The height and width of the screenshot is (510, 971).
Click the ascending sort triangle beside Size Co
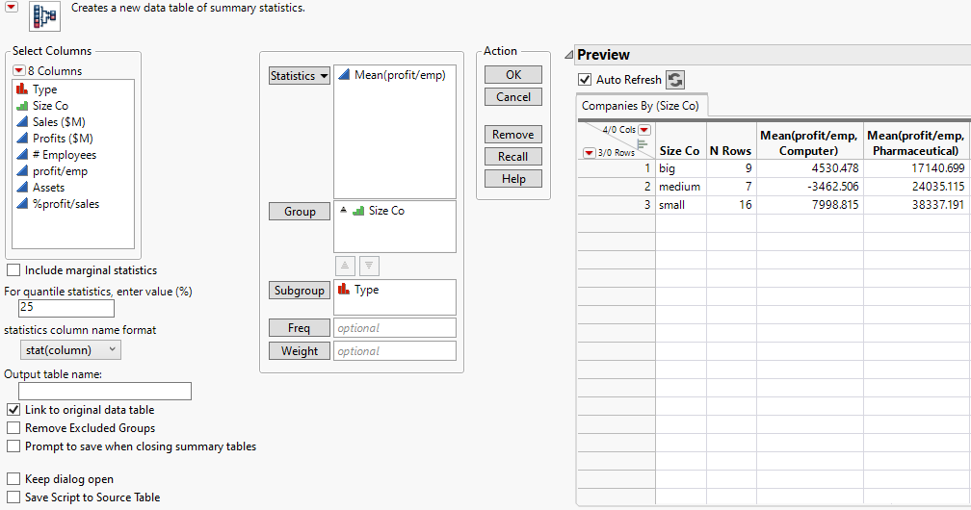pyautogui.click(x=344, y=210)
